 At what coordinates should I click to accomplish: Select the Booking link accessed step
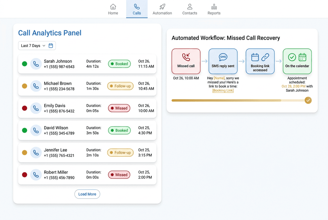point(260,61)
